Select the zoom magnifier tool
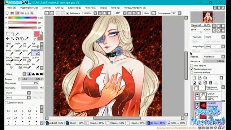Image resolution: width=231 pixels, height=130 pixels. (x=13, y=39)
